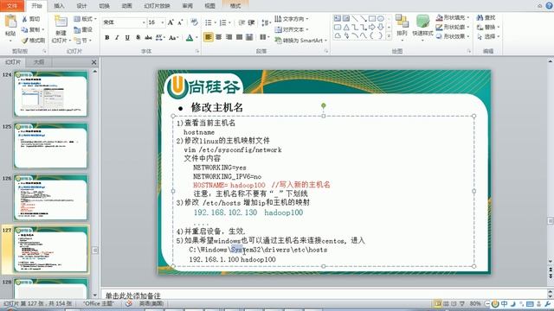
Task: Open the 审阅 (Review) ribbon tab
Action: [187, 6]
